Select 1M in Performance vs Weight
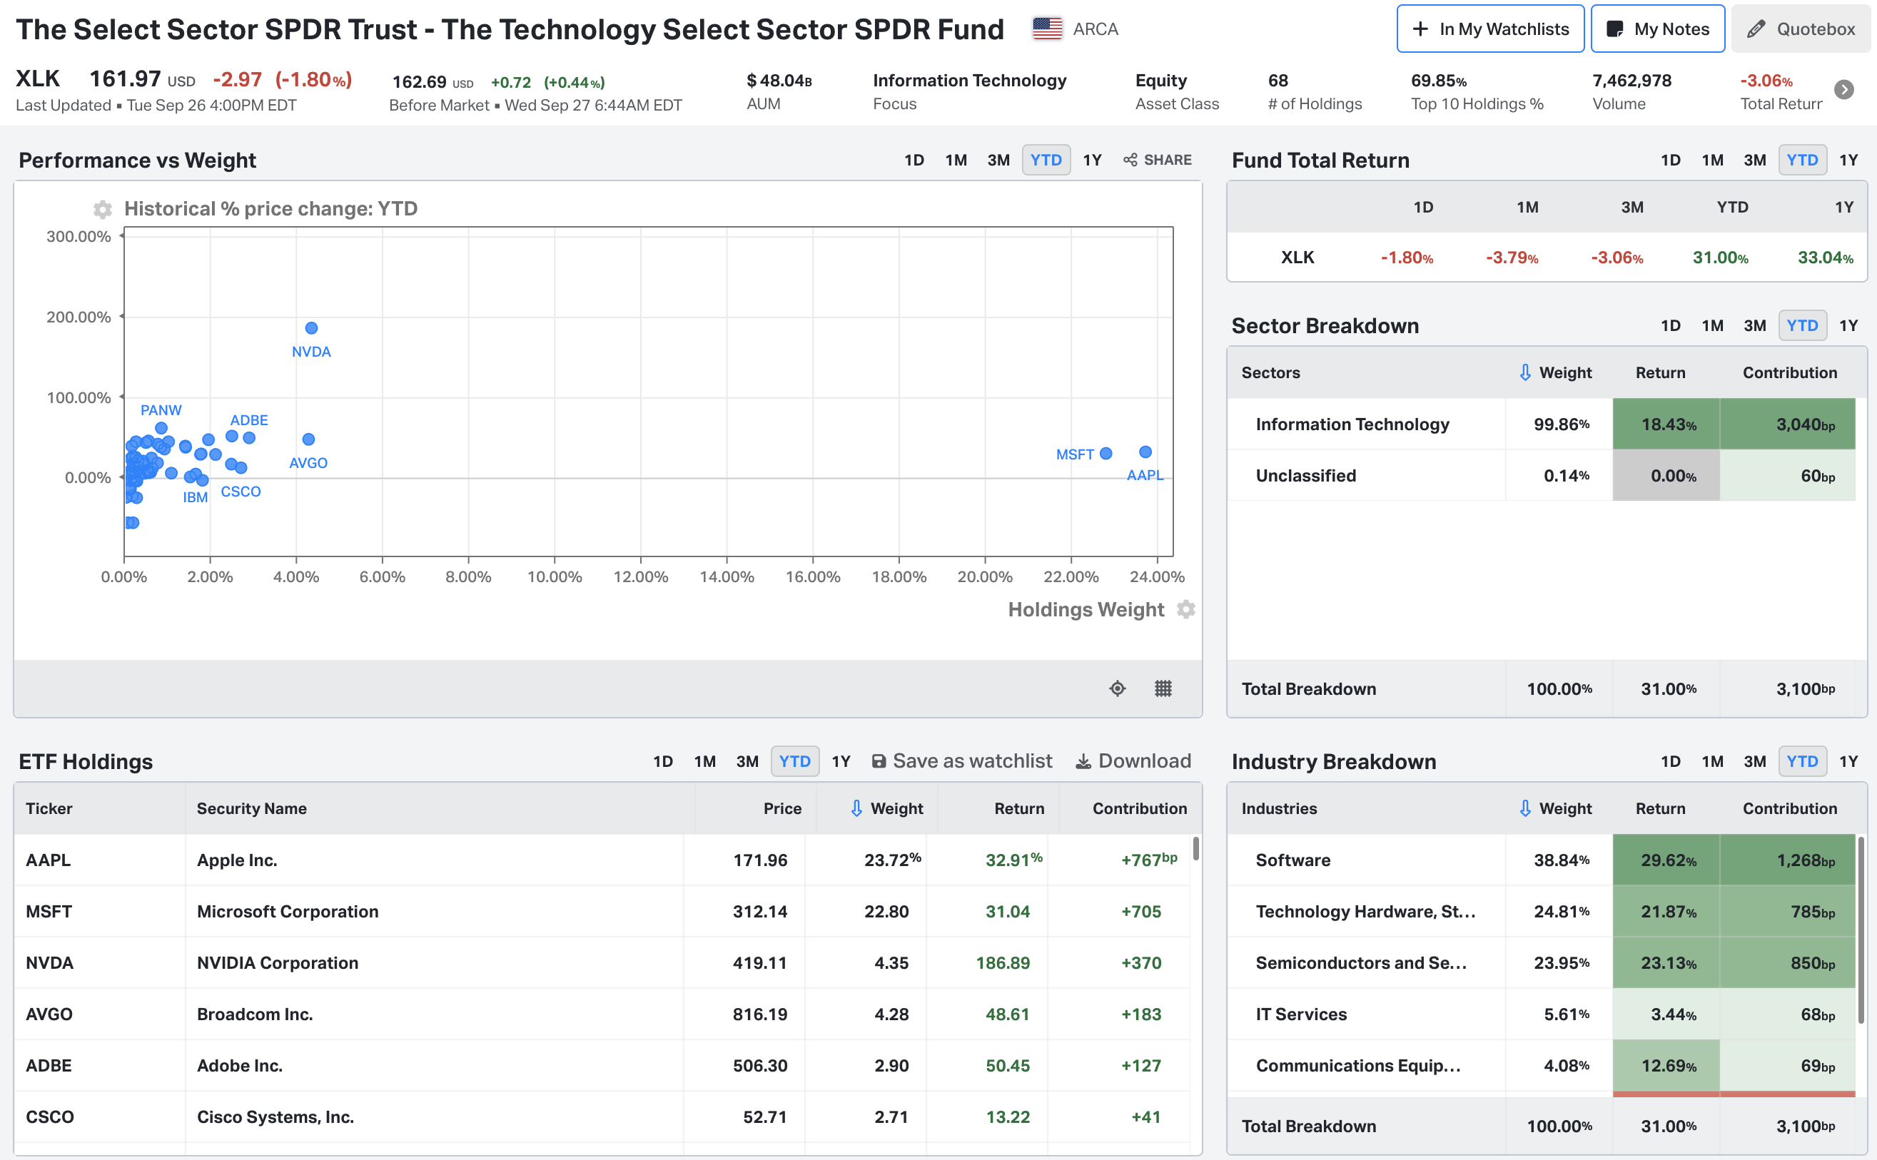 [x=956, y=160]
